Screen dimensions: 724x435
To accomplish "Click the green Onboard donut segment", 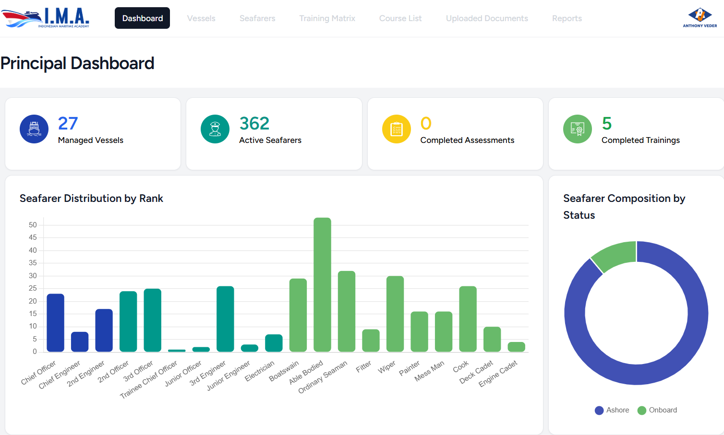I will (x=615, y=254).
